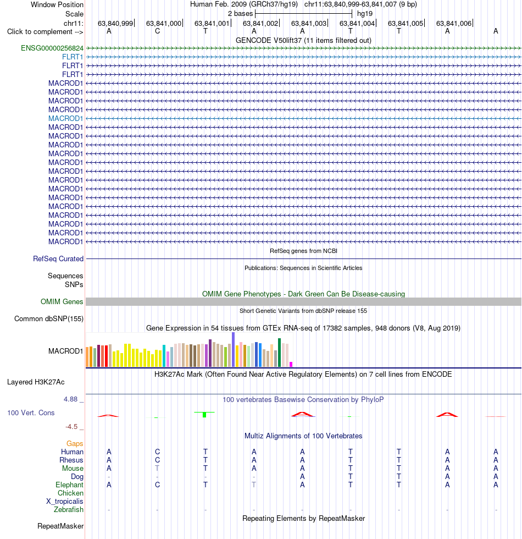Click the tallest blue-violet GTEx expression bar

click(x=234, y=350)
